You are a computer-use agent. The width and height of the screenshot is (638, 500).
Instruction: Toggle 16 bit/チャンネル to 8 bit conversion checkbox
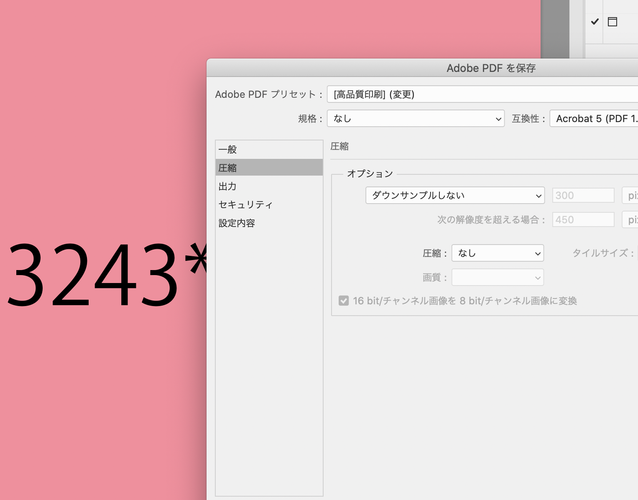click(x=344, y=301)
